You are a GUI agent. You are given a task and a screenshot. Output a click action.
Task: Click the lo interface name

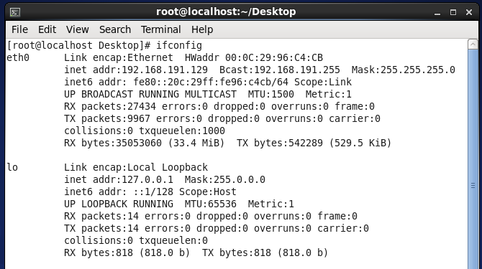tap(12, 167)
